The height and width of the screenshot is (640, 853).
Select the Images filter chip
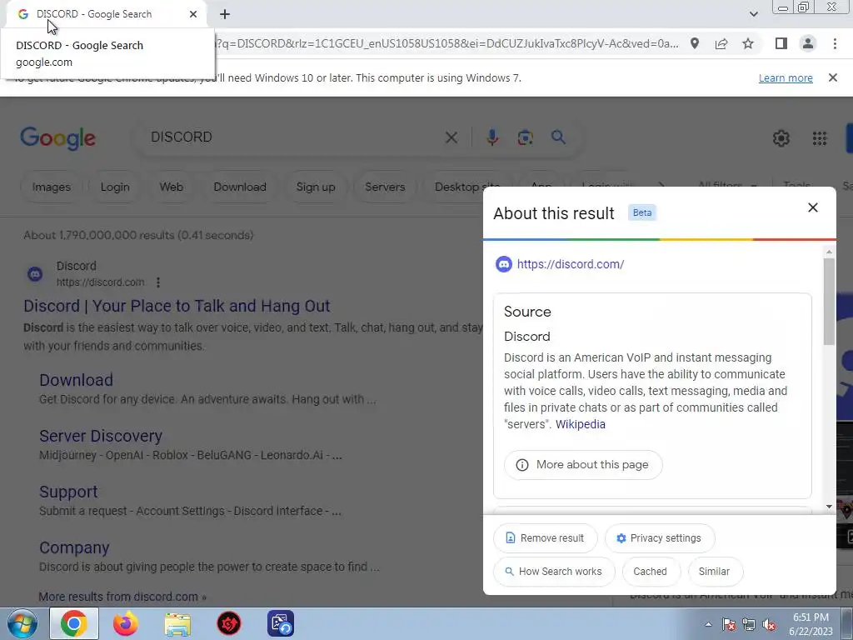pyautogui.click(x=51, y=187)
